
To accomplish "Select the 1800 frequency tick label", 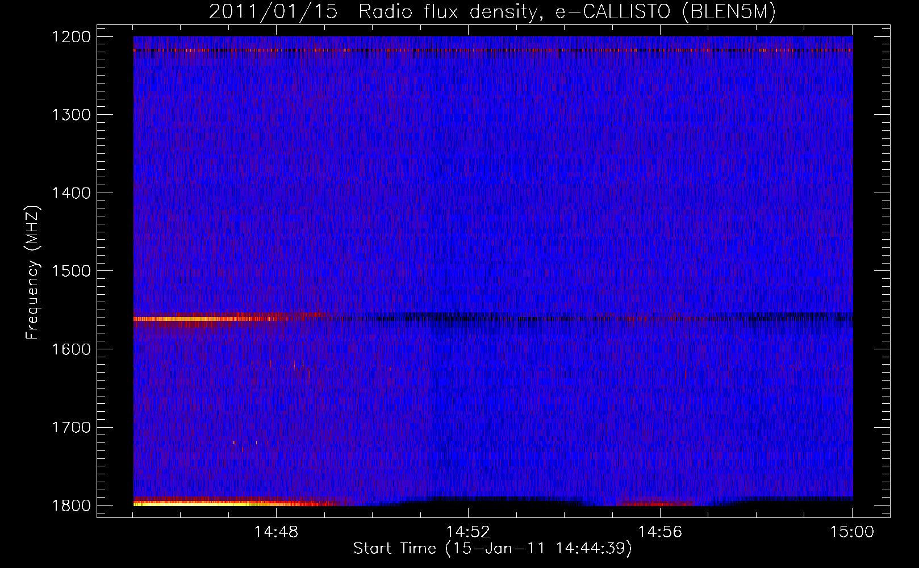I will 71,506.
